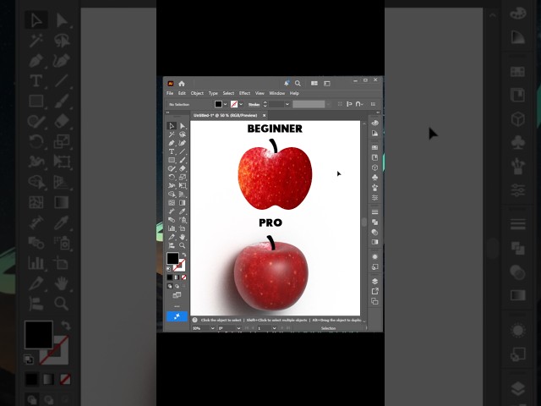Select the Zoom tool magnifier in the toolbar
This screenshot has width=541, height=406.
coord(183,245)
